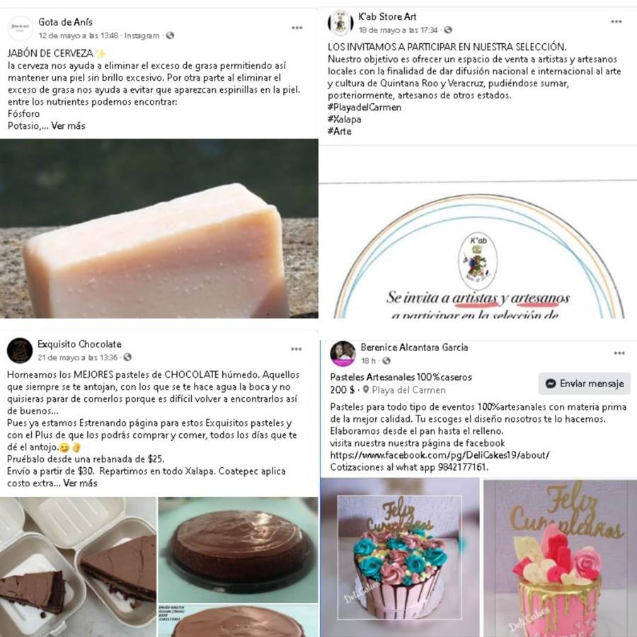Open options menu on Exquisito Chocolate post

click(x=296, y=349)
